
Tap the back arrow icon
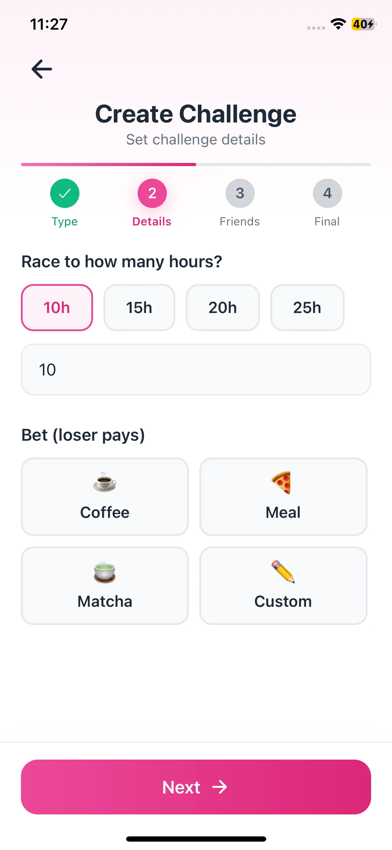point(42,69)
